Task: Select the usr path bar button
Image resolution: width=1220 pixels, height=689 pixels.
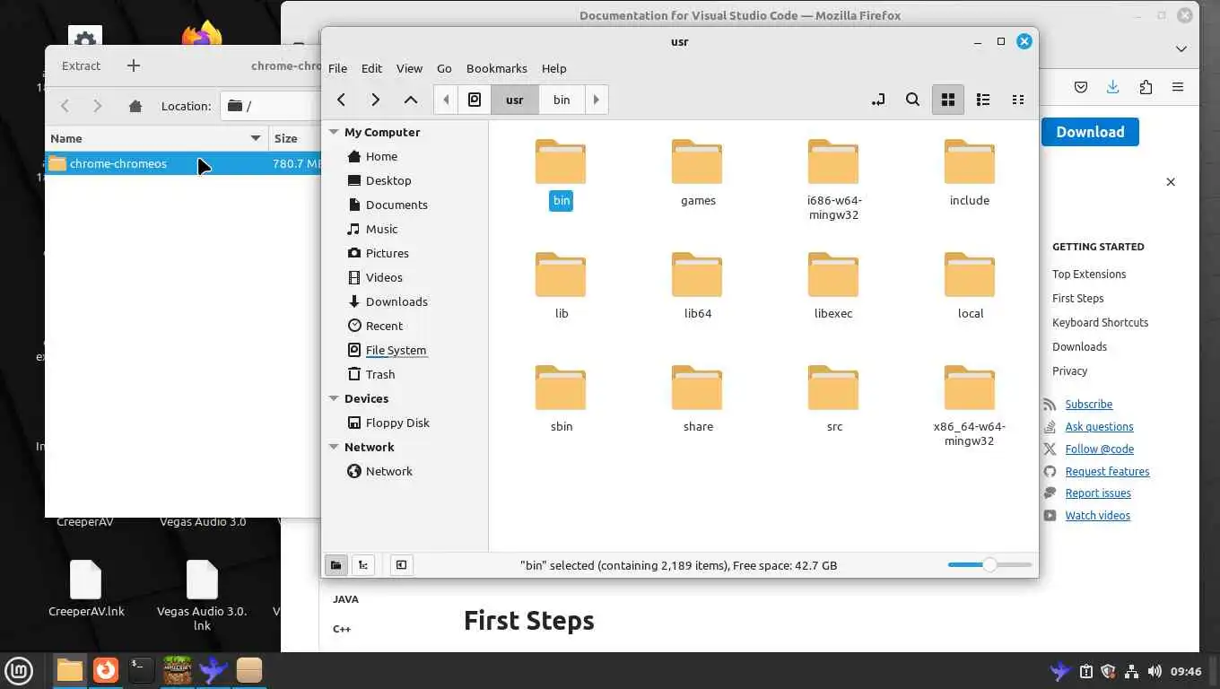Action: point(515,100)
